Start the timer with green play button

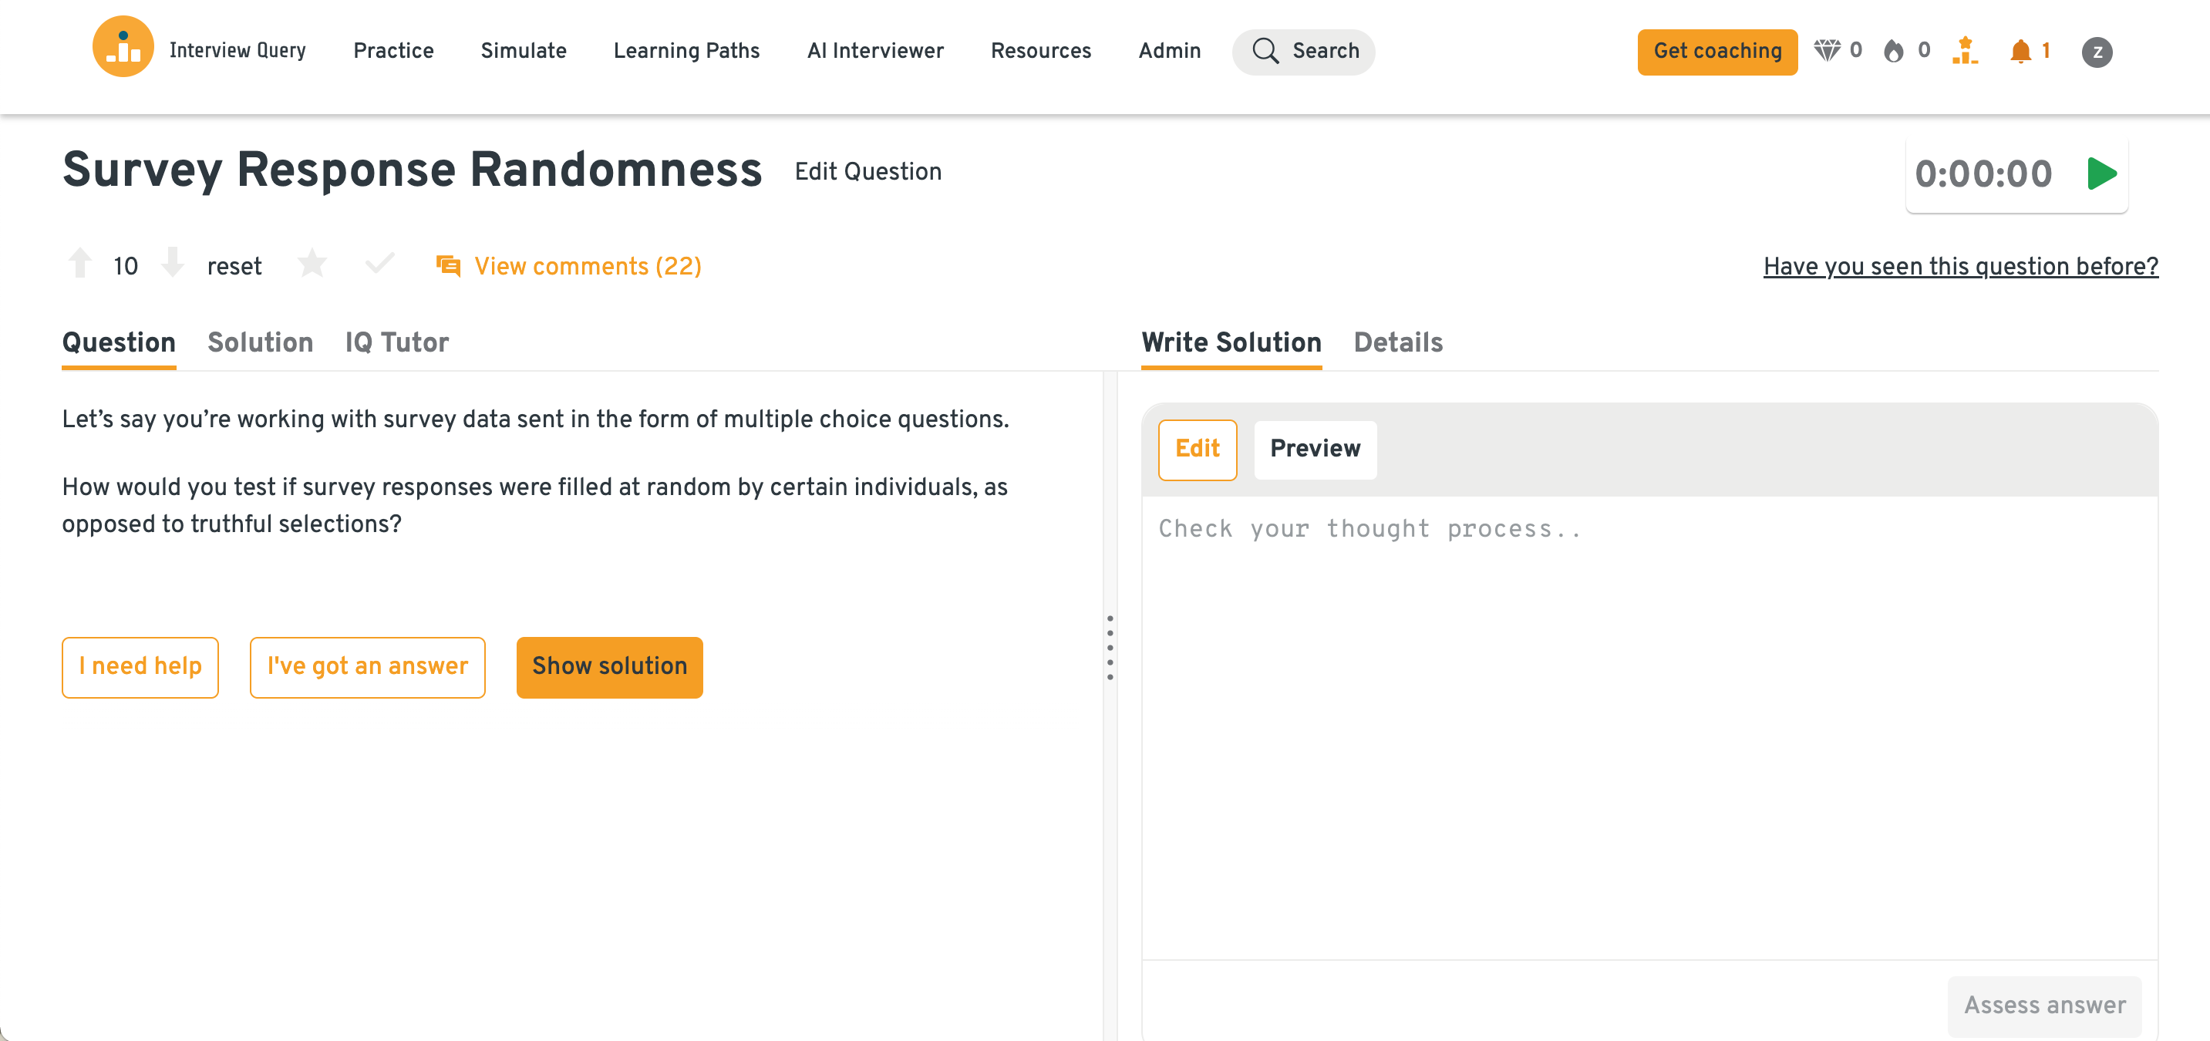(x=2101, y=174)
